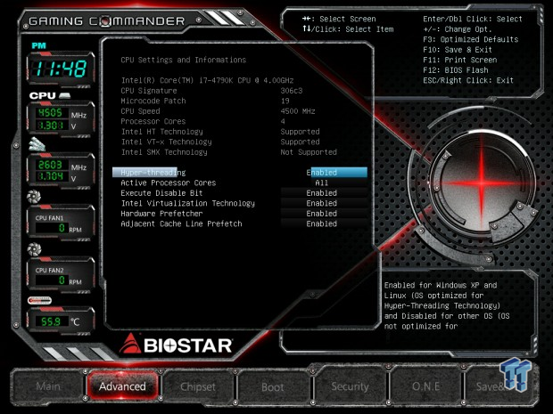Go to the Boot tab
The height and width of the screenshot is (414, 553).
(273, 387)
